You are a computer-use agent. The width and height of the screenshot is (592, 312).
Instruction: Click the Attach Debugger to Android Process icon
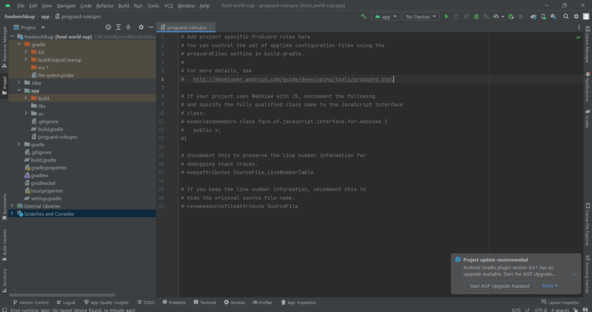coord(511,16)
